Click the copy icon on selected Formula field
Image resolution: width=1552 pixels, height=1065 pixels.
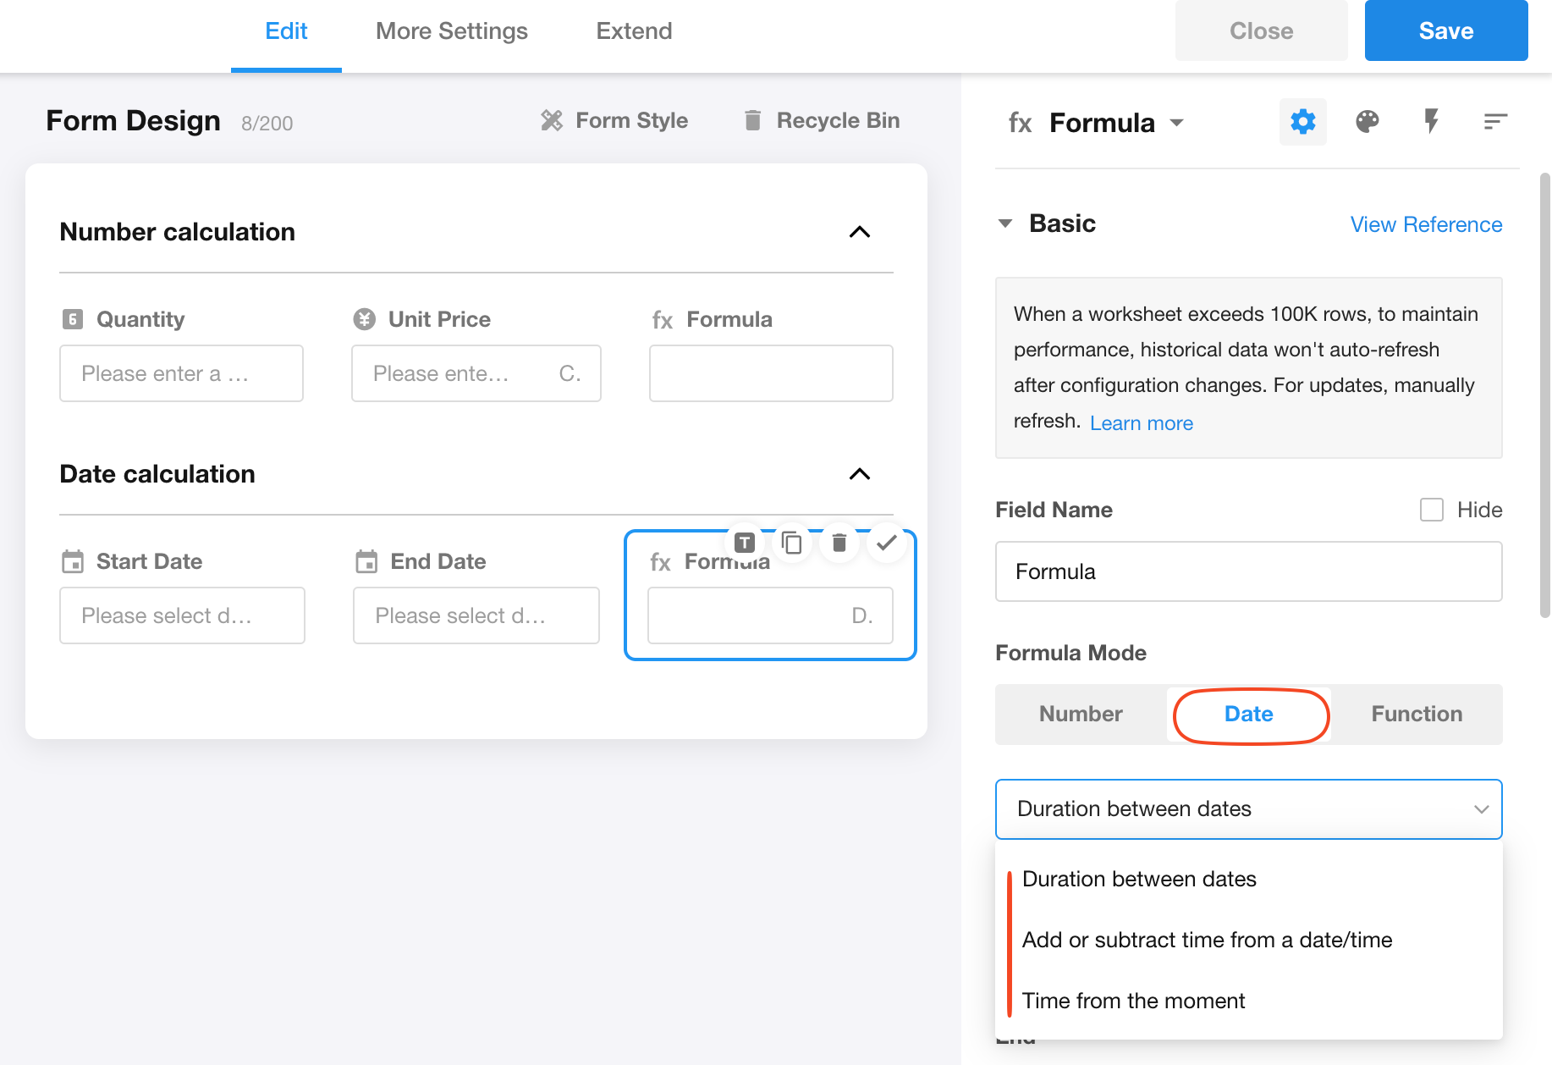(x=792, y=543)
